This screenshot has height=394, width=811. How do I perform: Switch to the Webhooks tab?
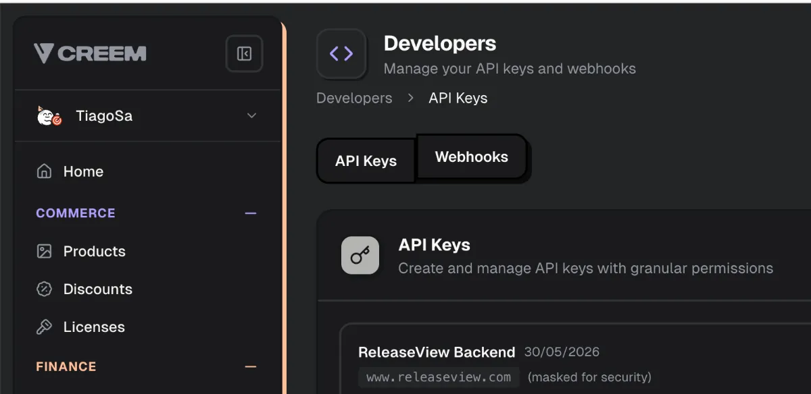[472, 157]
